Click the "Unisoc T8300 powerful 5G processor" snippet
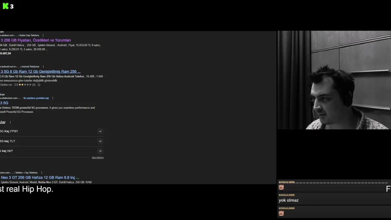The height and width of the screenshot is (220, 391). (x=25, y=108)
